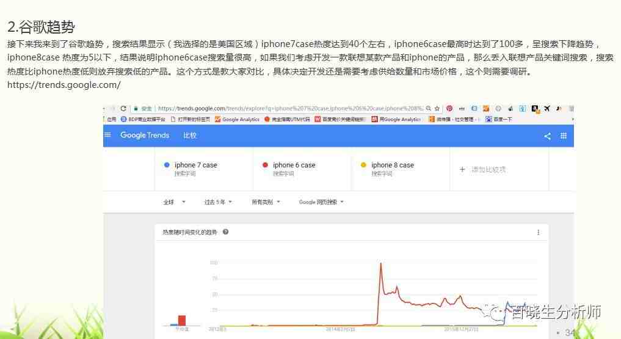Open the UTM代码 bookmark
The height and width of the screenshot is (339, 621).
287,119
